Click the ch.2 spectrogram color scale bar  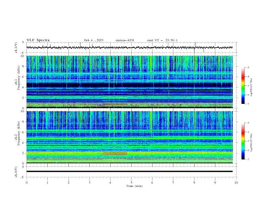pos(243,141)
